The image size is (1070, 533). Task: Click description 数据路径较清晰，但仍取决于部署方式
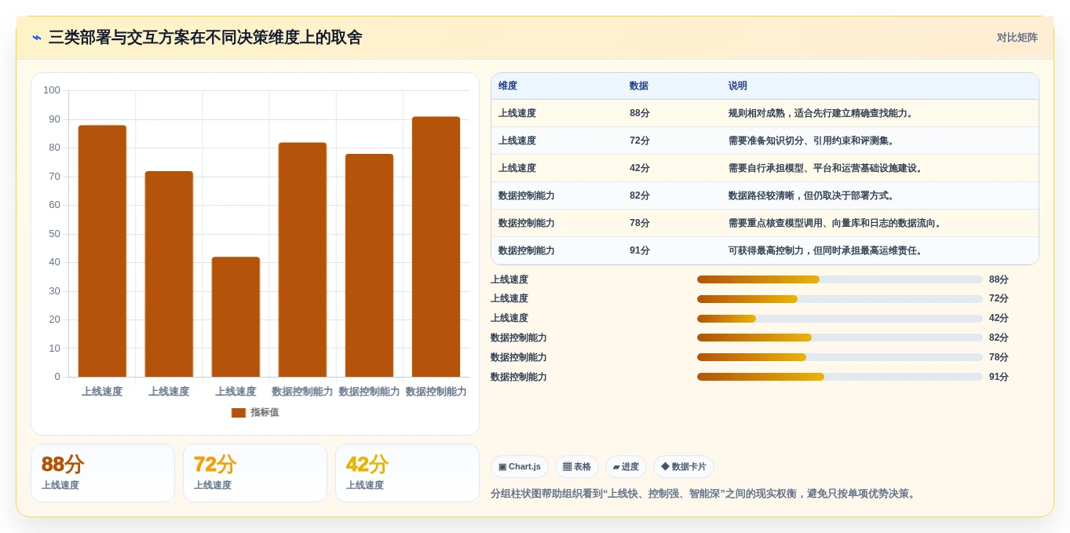(x=813, y=195)
